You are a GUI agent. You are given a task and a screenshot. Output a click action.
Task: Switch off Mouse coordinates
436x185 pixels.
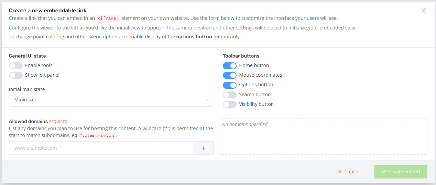coord(230,75)
